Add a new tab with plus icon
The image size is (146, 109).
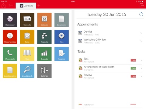click(x=39, y=5)
